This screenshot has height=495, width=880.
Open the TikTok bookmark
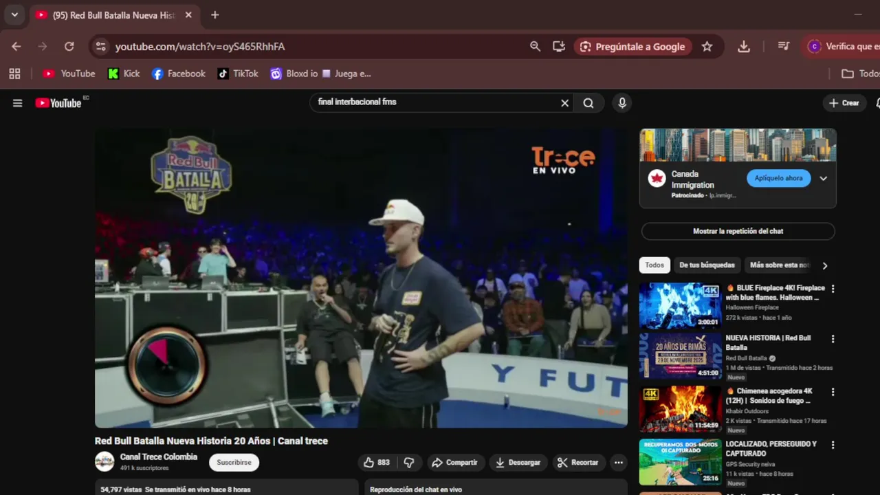coord(238,74)
